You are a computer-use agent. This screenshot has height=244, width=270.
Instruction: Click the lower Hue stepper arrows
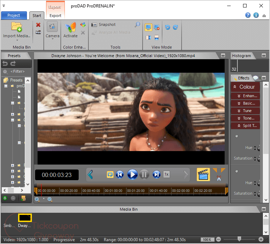(x=255, y=183)
